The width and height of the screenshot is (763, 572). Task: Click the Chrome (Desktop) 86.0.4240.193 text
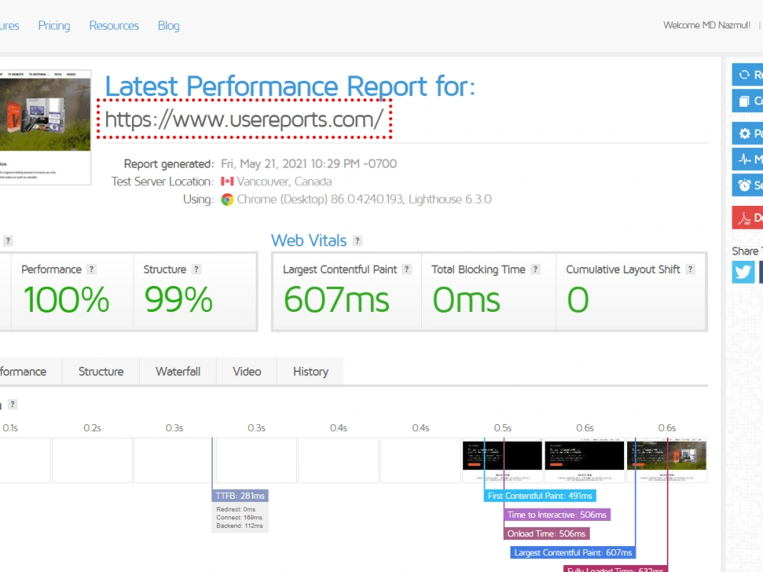coord(320,199)
